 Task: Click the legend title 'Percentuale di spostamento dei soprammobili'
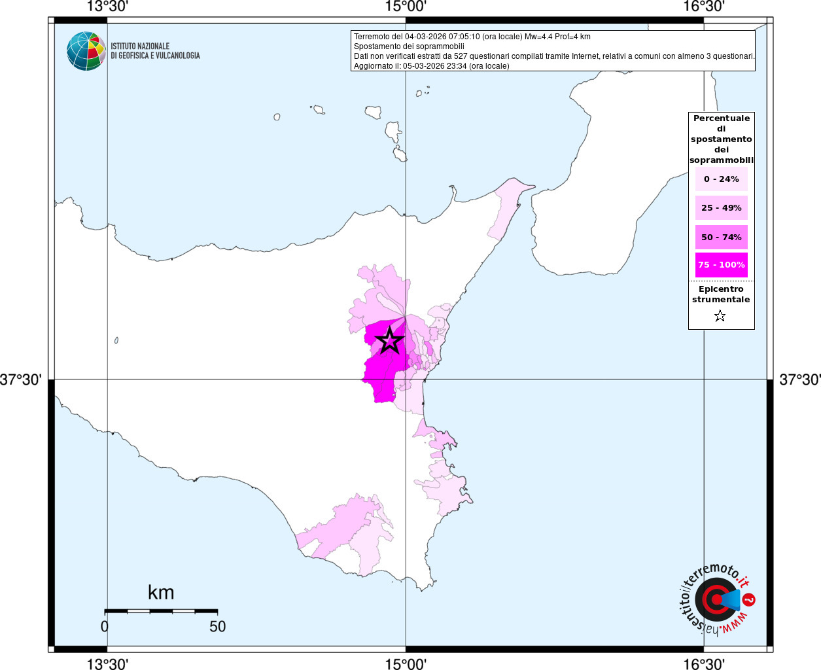[x=722, y=139]
